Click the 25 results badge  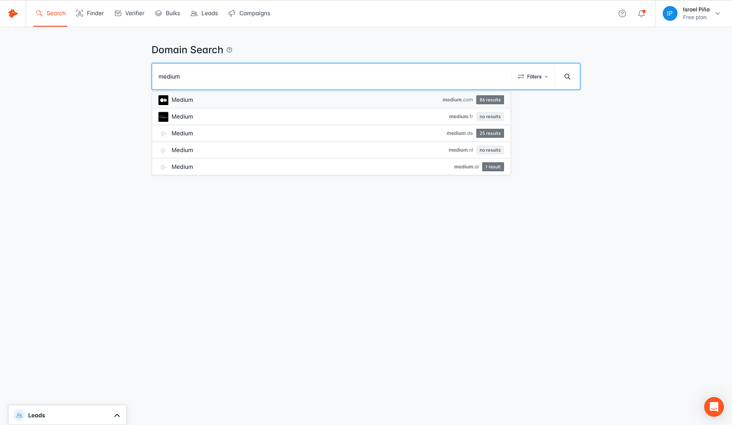tap(490, 133)
